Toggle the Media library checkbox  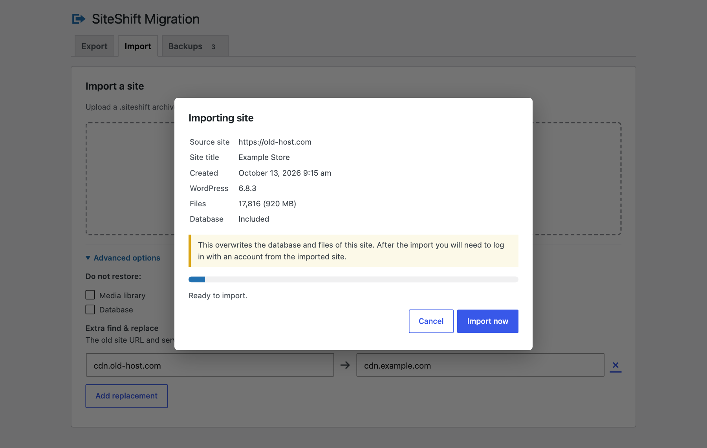[x=90, y=295]
